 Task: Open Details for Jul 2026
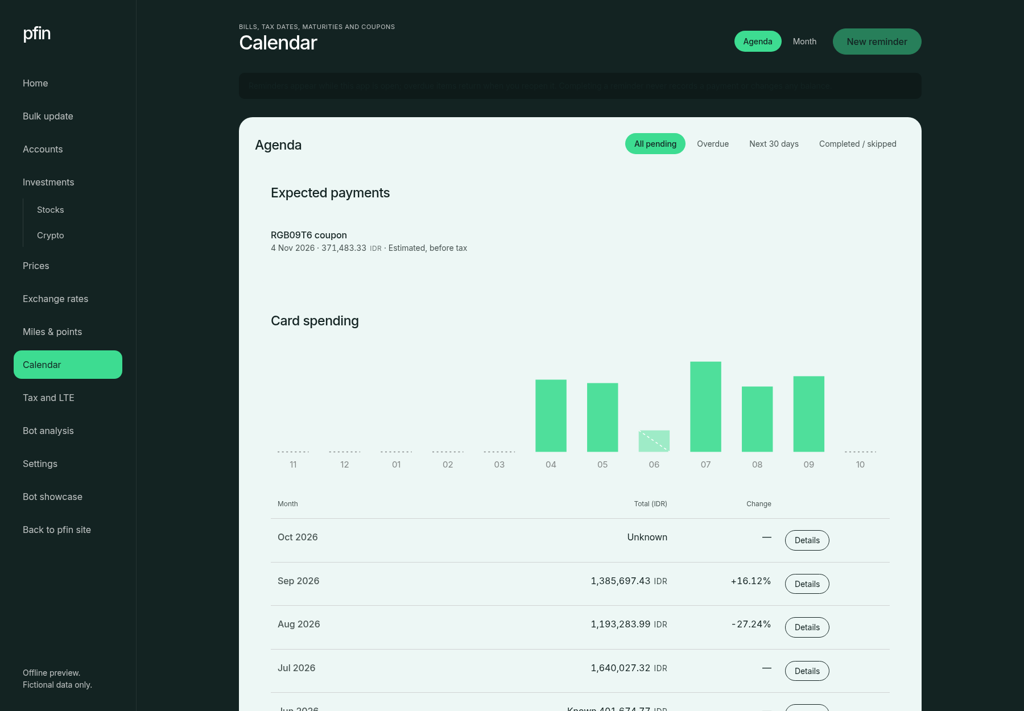[807, 671]
